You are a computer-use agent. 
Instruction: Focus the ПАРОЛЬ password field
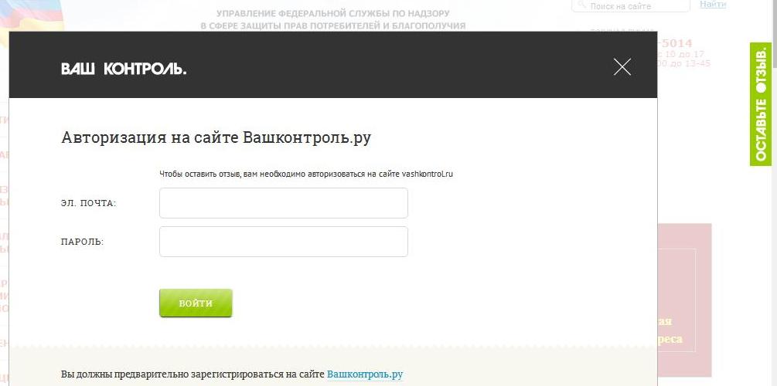pos(284,242)
